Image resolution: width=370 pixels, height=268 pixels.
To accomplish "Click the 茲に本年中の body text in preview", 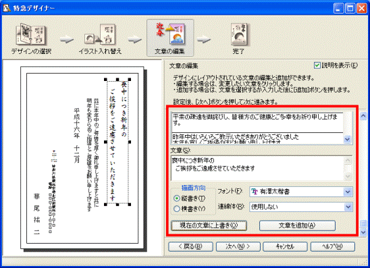I will (92, 155).
